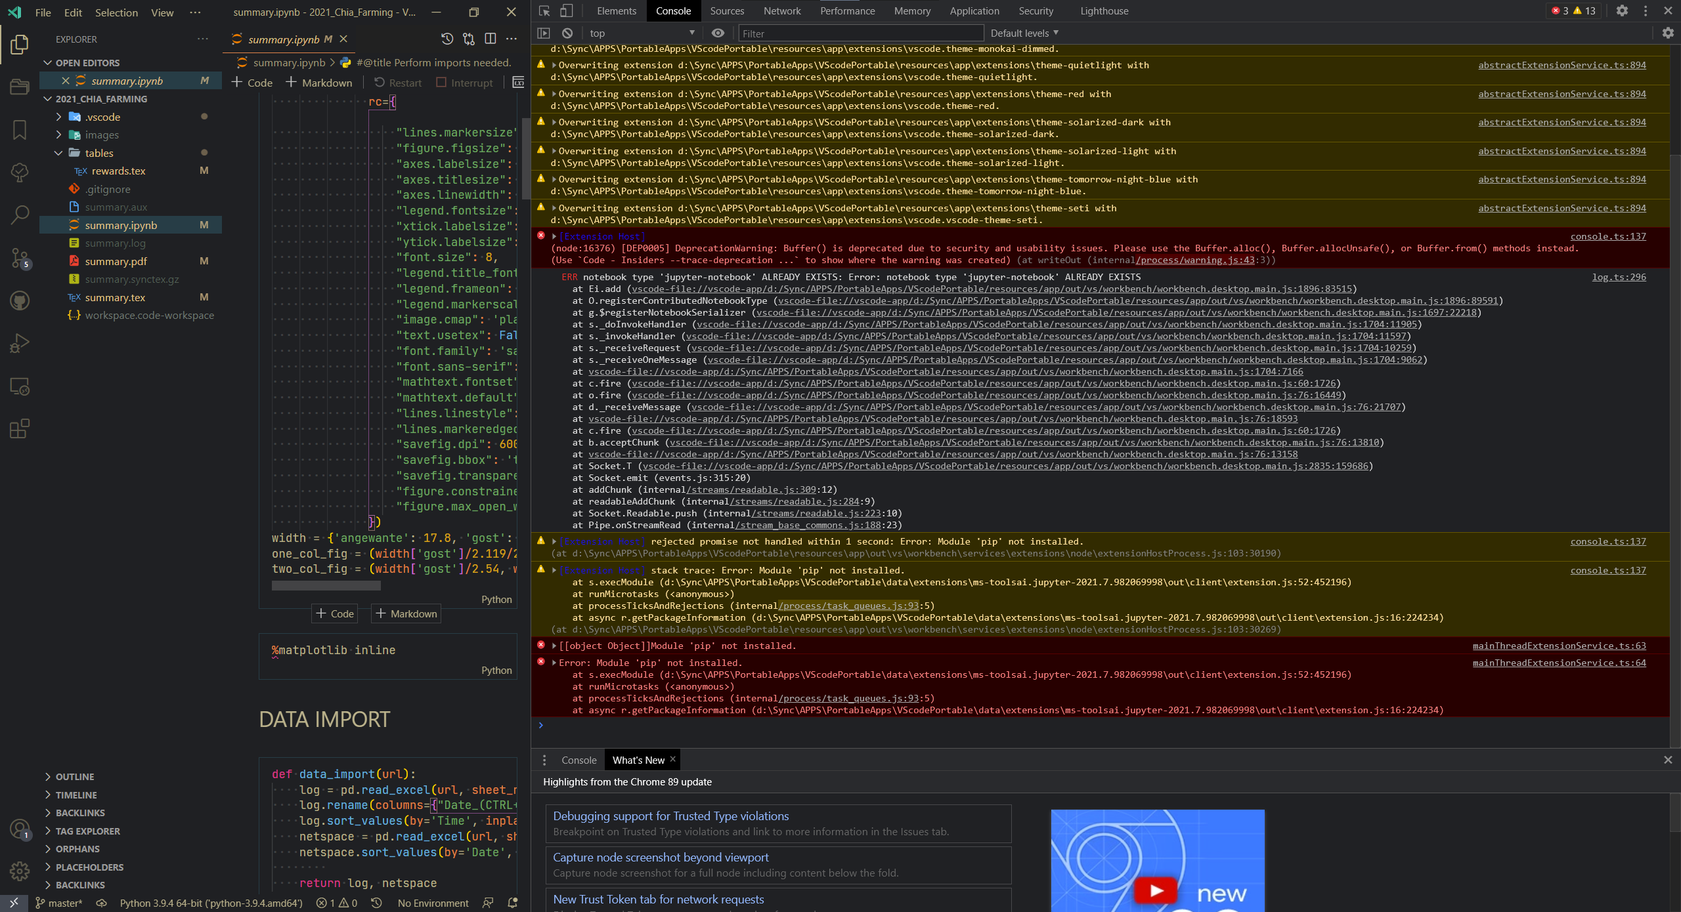
Task: Open DevTools settings with the gear icon
Action: pyautogui.click(x=1622, y=10)
